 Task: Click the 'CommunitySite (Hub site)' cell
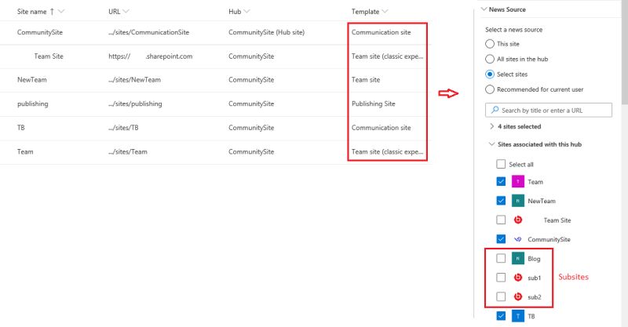point(266,32)
